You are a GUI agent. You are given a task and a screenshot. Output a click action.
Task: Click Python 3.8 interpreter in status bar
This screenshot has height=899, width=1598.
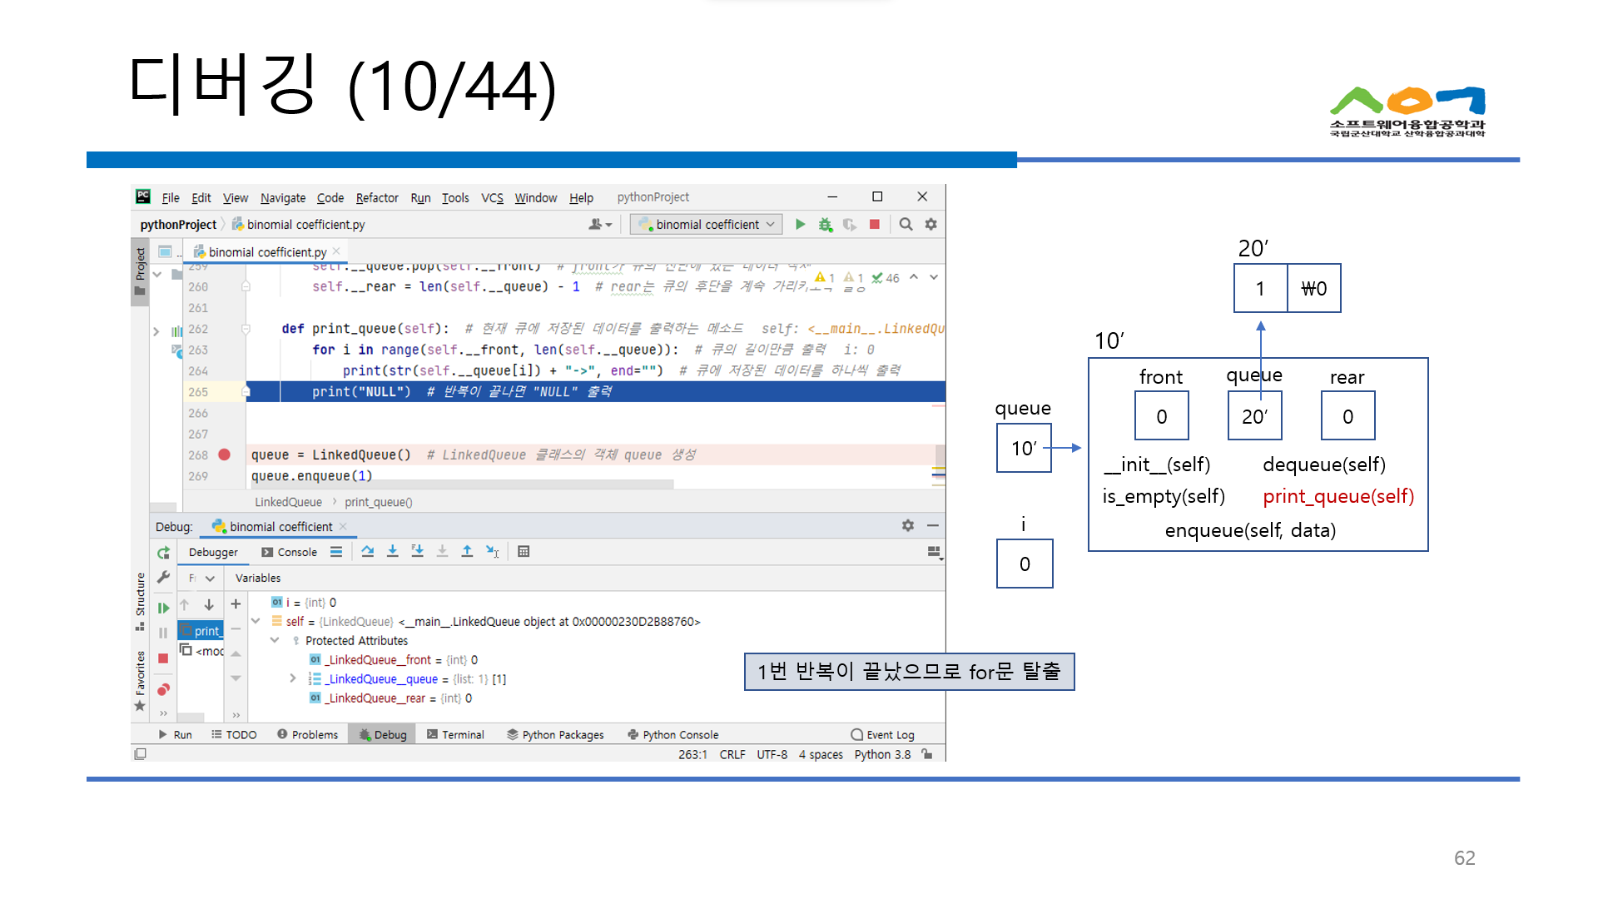[x=882, y=755]
